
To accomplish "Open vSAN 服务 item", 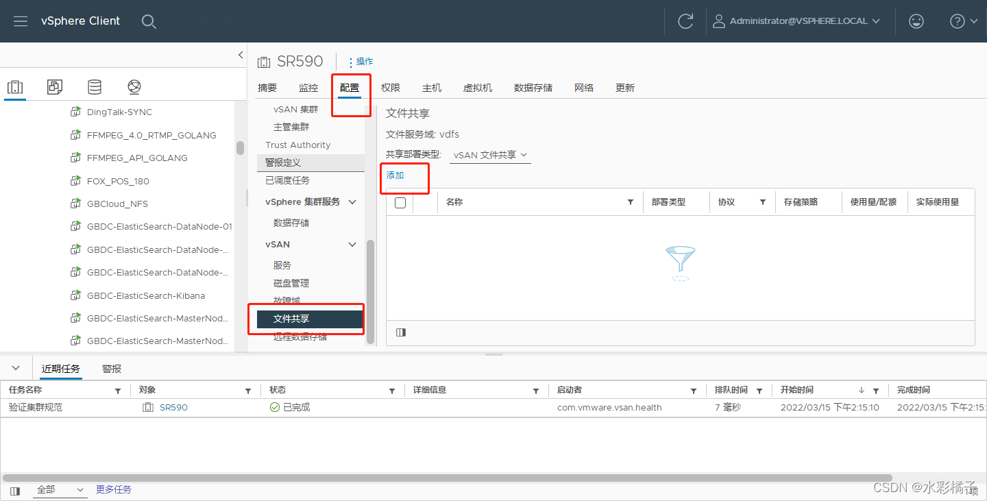I will 282,265.
